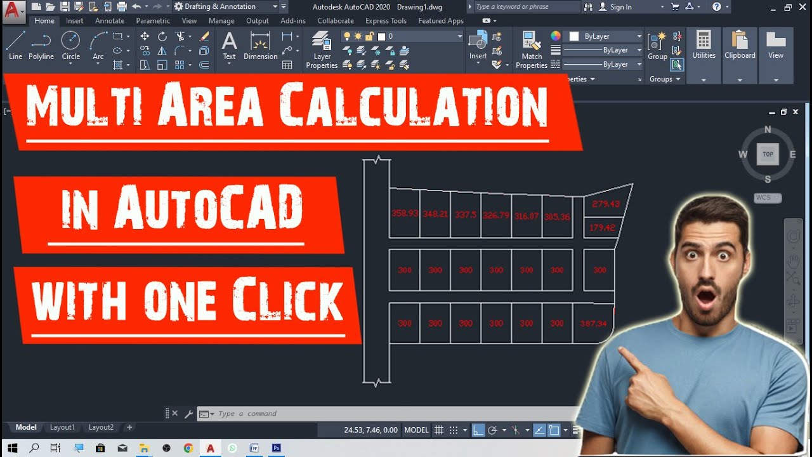812x457 pixels.
Task: Open the ByLayer lineweight dropdown
Action: coord(603,50)
